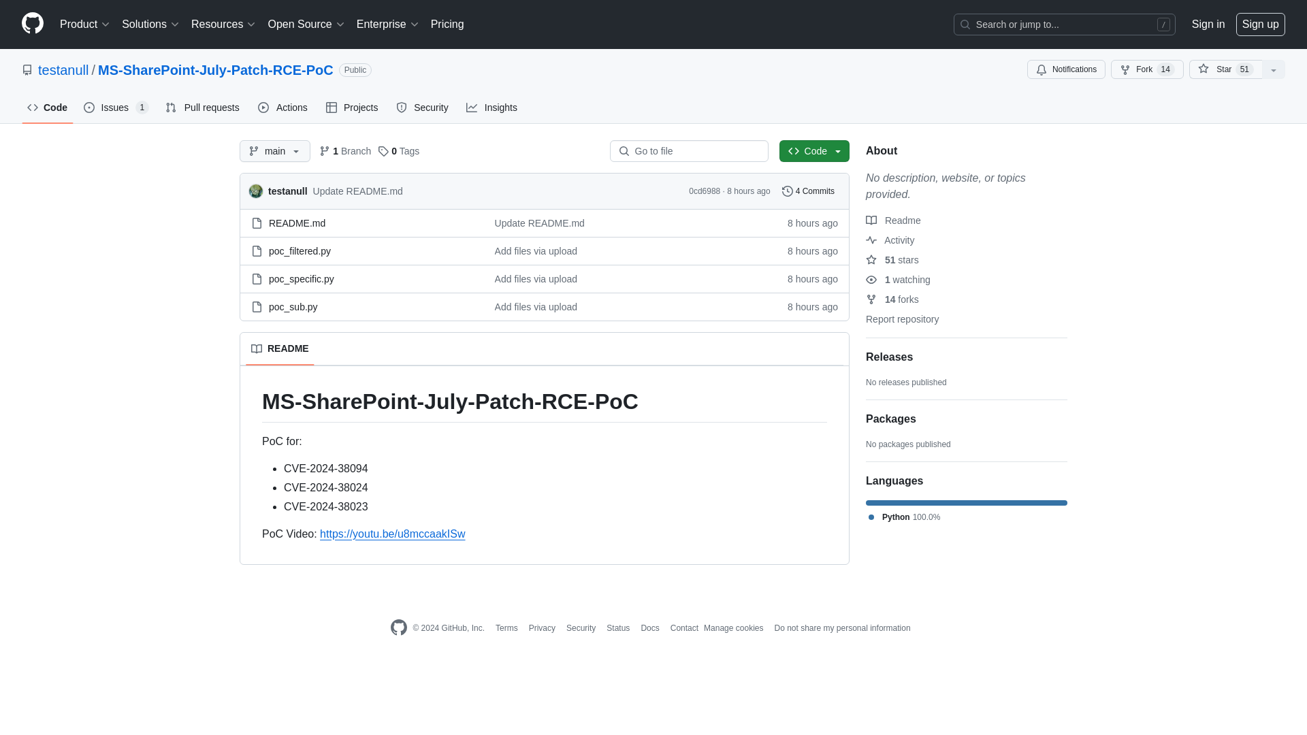
Task: Click the fork icon beside 14 forks
Action: pyautogui.click(x=871, y=299)
